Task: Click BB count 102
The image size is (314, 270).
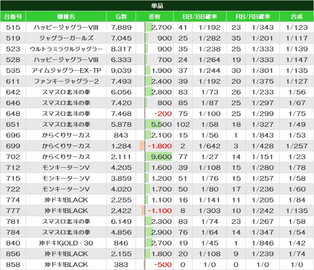Action: coord(183,125)
